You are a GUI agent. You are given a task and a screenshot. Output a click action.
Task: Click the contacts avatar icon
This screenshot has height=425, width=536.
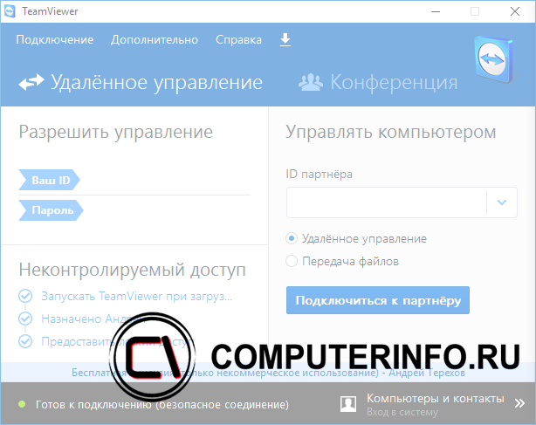pyautogui.click(x=348, y=405)
